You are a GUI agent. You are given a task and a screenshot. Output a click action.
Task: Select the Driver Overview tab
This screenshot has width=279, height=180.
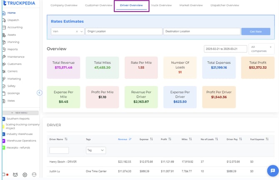click(x=131, y=5)
